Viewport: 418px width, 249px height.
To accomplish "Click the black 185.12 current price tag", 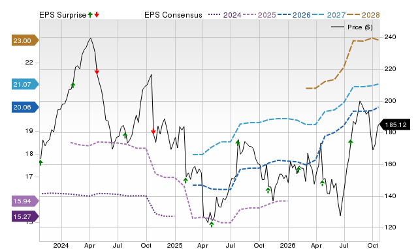I will pos(394,124).
